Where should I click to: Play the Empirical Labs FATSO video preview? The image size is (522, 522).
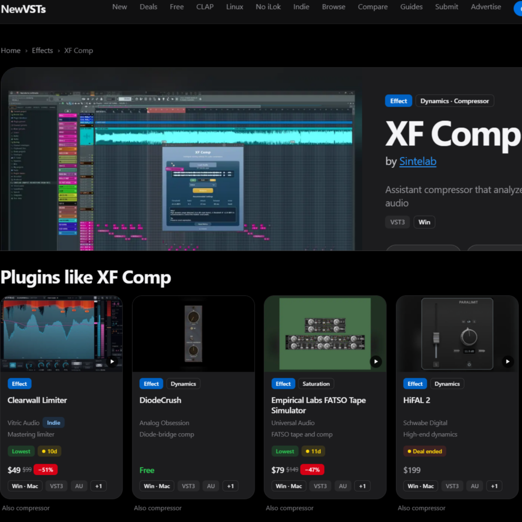[x=376, y=361]
